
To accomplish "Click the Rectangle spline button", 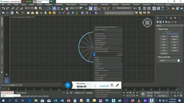I will [175, 36].
